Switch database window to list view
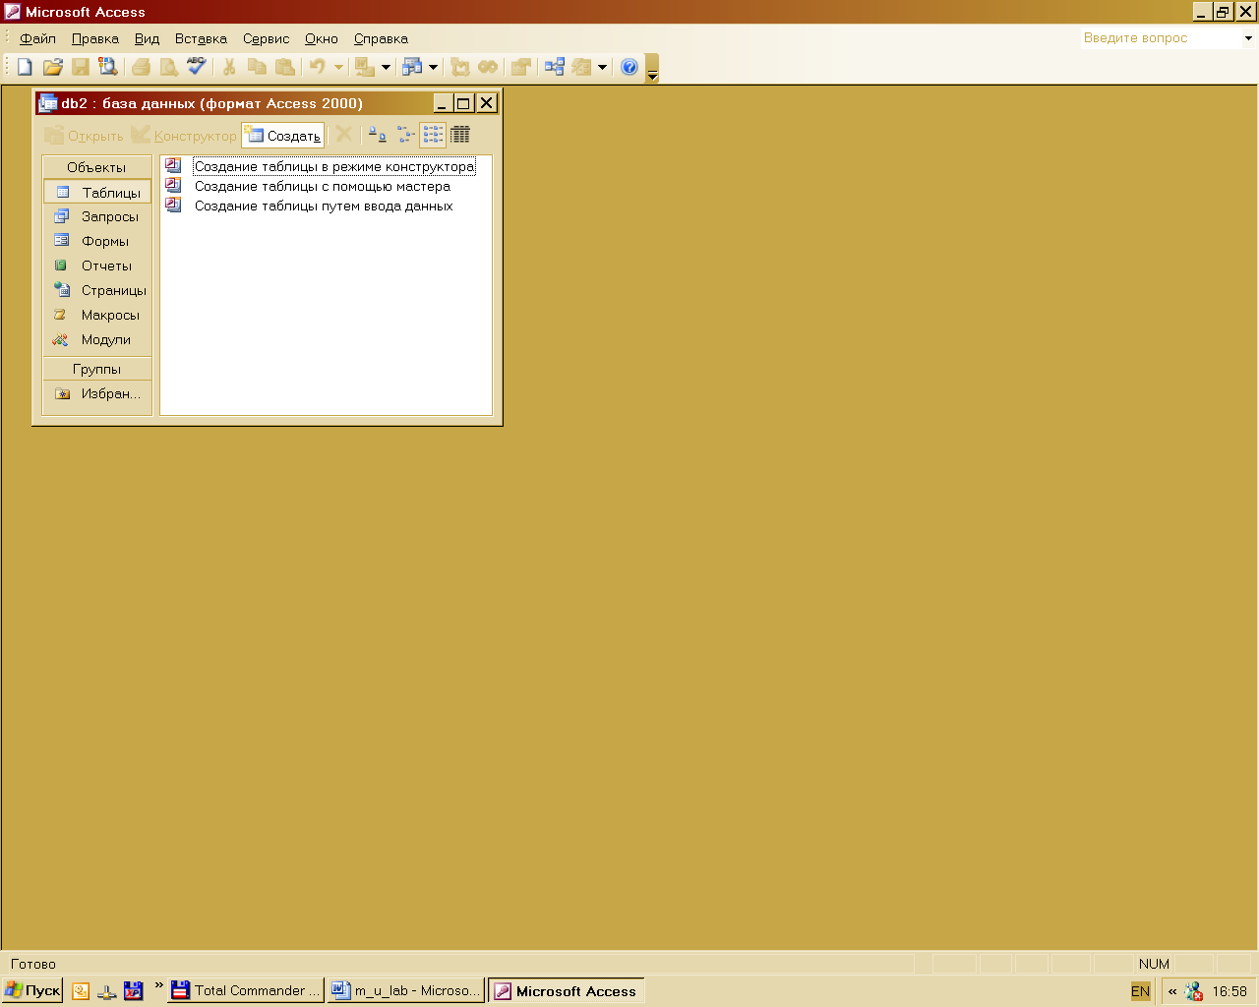The width and height of the screenshot is (1259, 1007). (x=433, y=135)
